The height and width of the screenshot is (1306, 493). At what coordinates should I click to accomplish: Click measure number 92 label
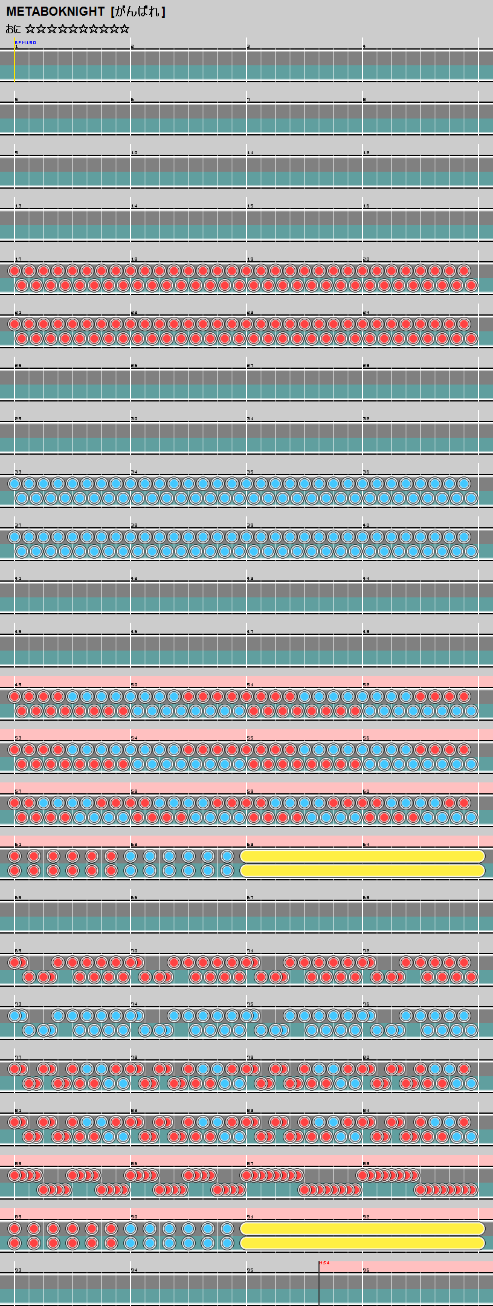click(366, 1217)
